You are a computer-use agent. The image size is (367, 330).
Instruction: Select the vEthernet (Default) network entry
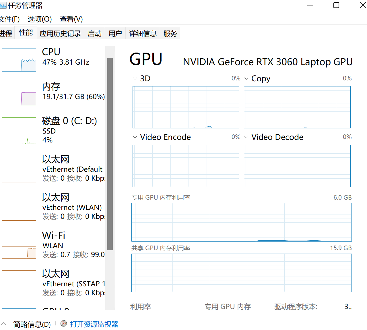click(x=53, y=169)
